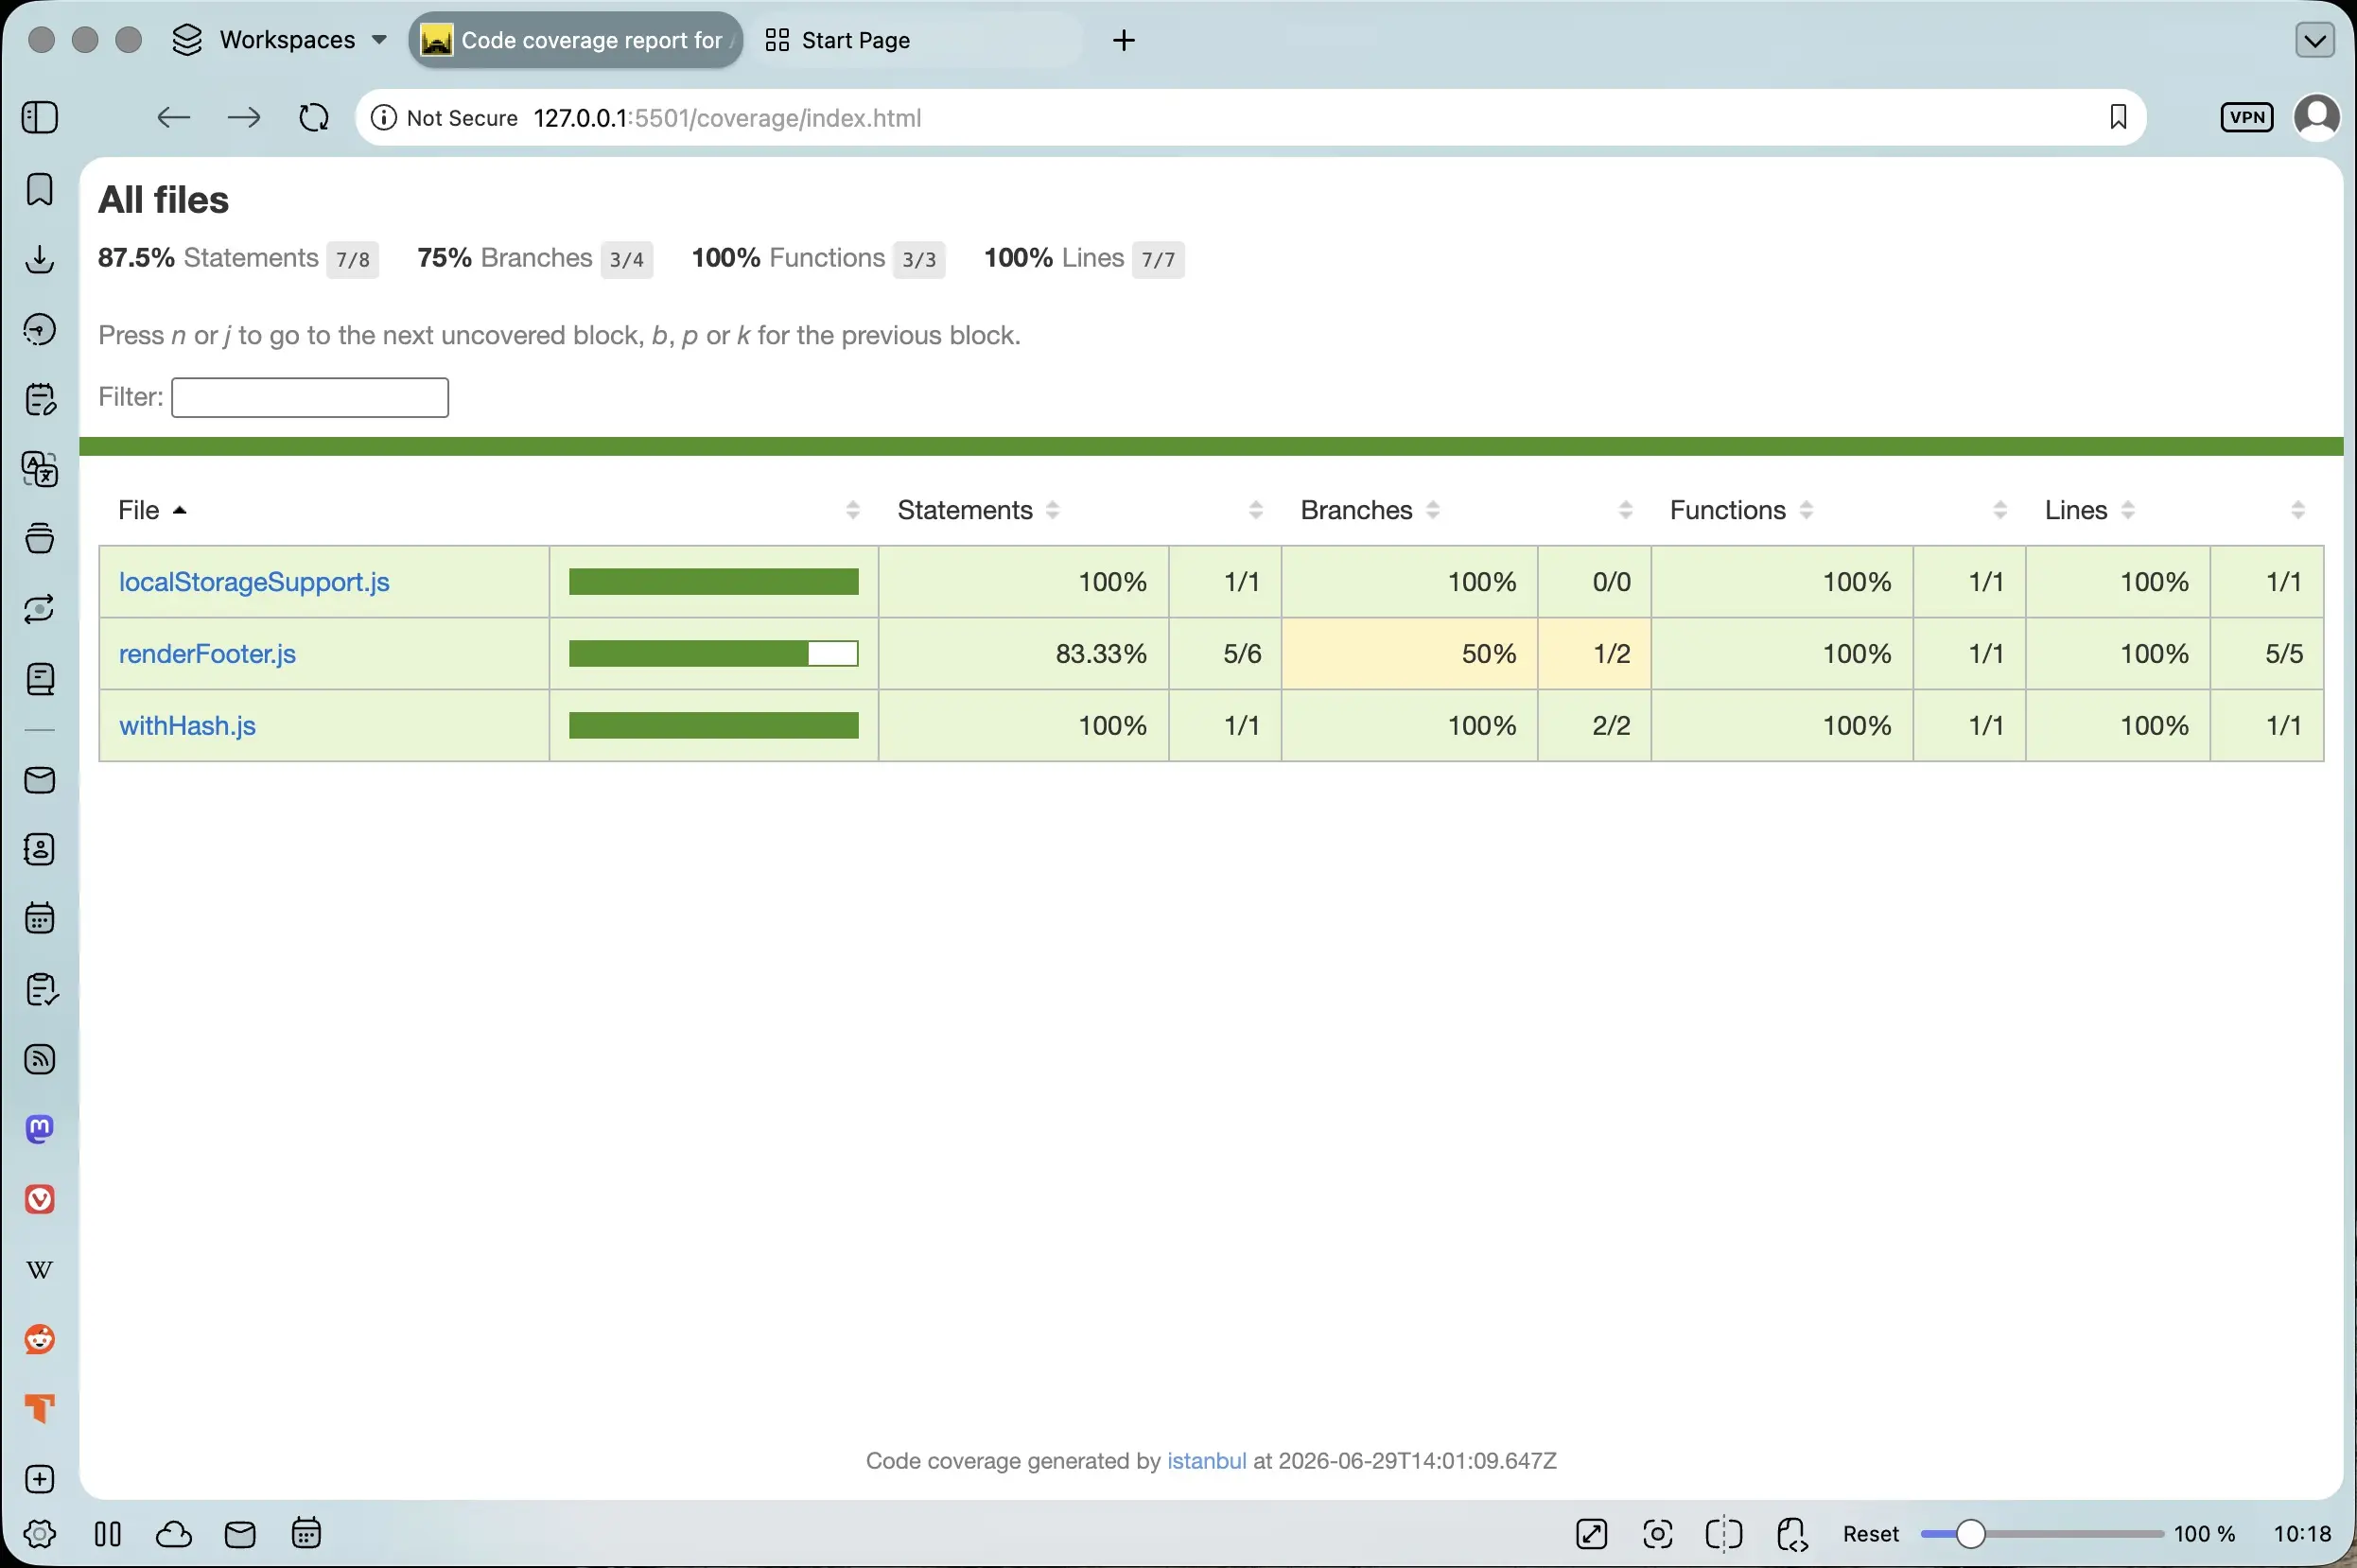
Task: Open the Sessions sync panel icon
Action: pyautogui.click(x=40, y=608)
